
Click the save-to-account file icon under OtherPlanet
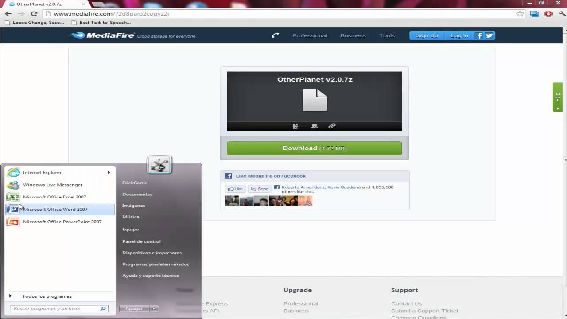click(295, 126)
